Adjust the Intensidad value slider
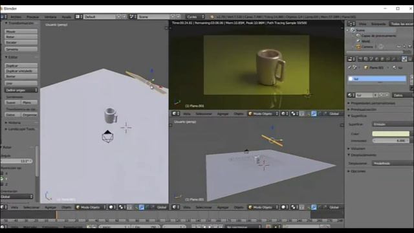 click(x=391, y=141)
